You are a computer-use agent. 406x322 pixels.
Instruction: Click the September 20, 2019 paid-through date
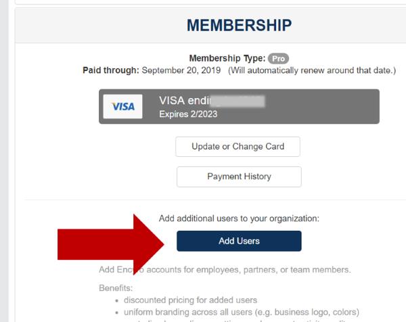183,70
